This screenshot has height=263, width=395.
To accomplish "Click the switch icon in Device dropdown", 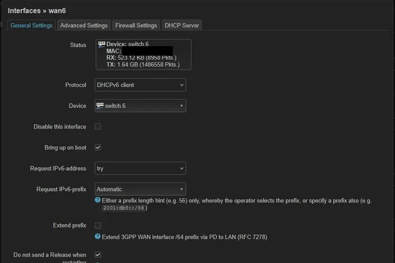I will coord(100,105).
